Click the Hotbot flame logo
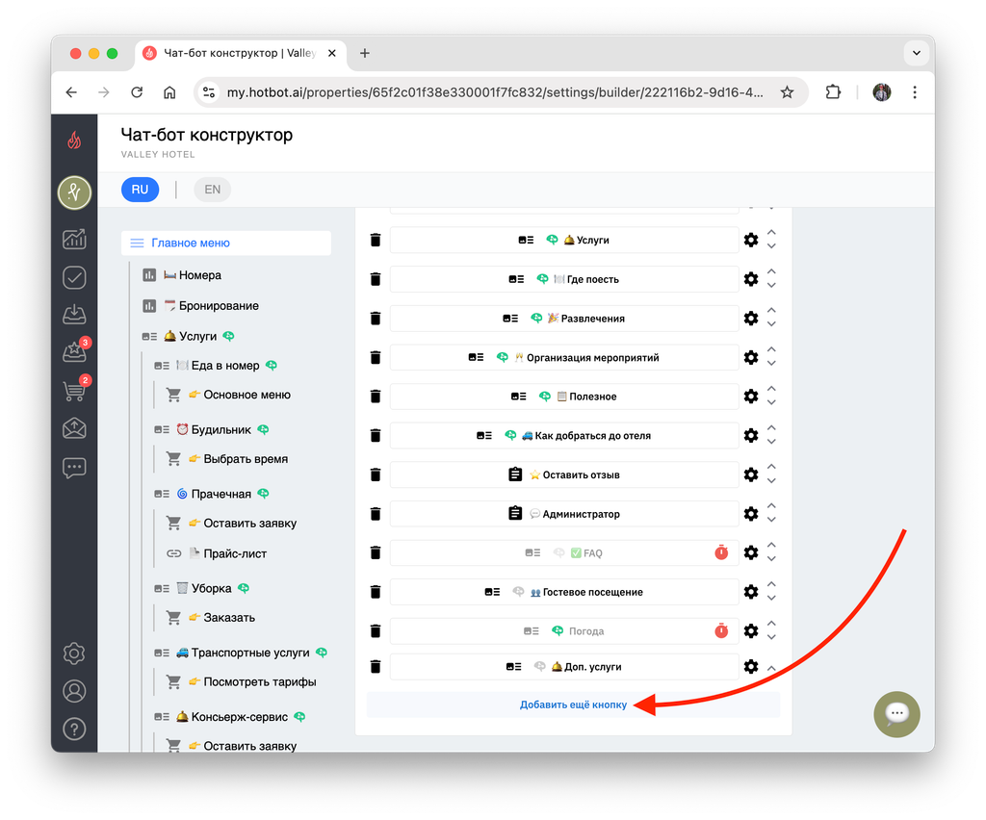 (74, 140)
